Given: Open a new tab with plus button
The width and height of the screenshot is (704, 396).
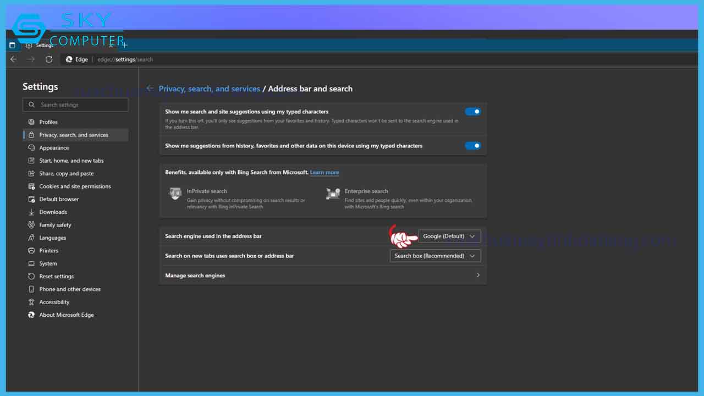Looking at the screenshot, I should click(x=125, y=45).
